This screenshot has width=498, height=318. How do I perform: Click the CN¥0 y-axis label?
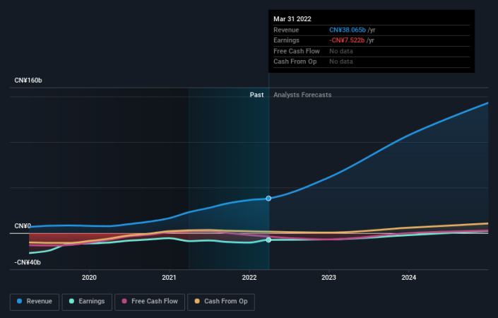click(23, 226)
